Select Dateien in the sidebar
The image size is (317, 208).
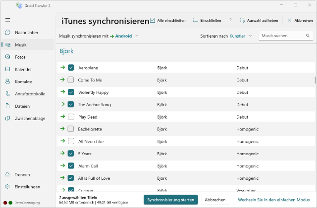28,106
